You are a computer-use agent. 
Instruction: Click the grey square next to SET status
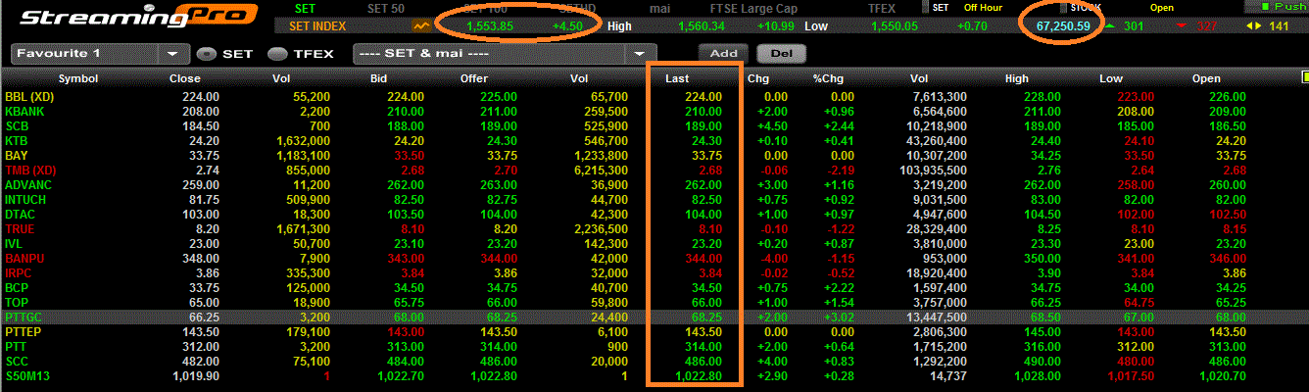coord(923,7)
